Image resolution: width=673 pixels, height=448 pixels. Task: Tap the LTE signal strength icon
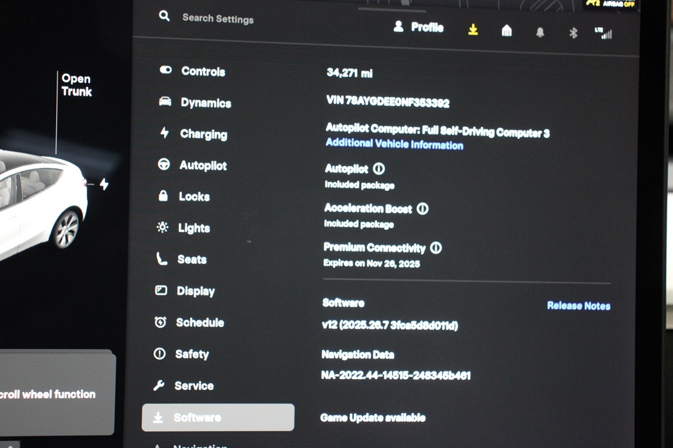tap(603, 34)
